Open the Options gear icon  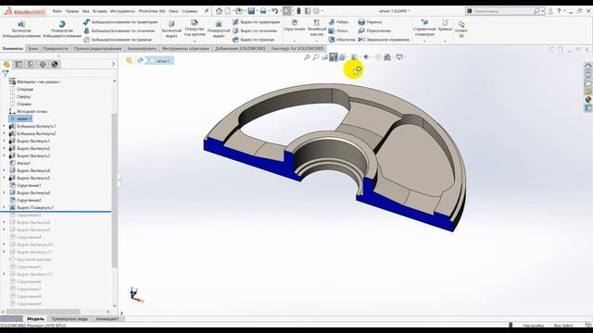[x=316, y=11]
